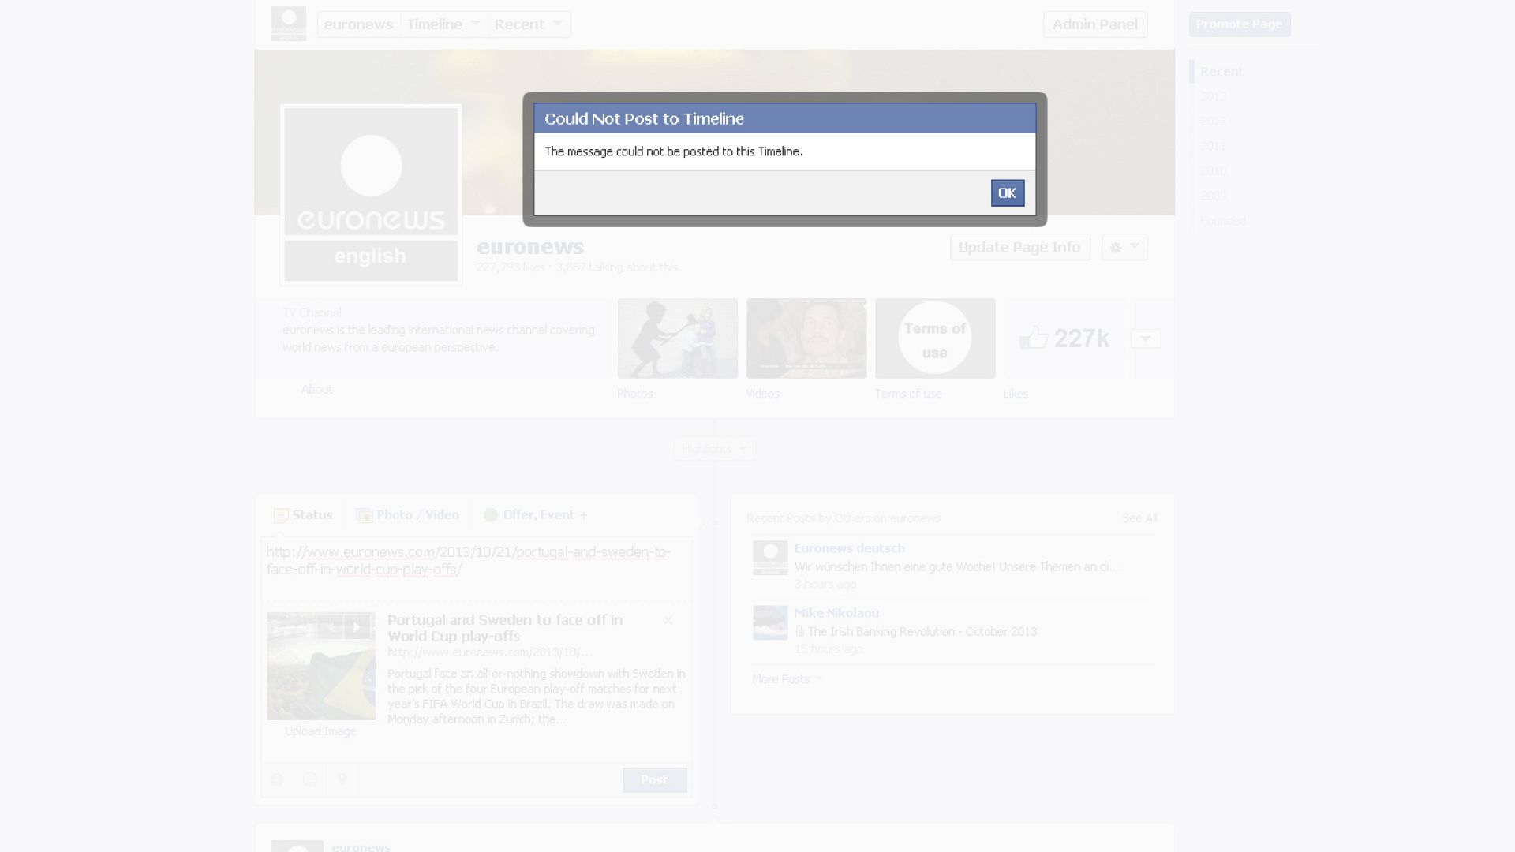Click the euronews english profile picture
The image size is (1515, 852).
pyautogui.click(x=371, y=194)
